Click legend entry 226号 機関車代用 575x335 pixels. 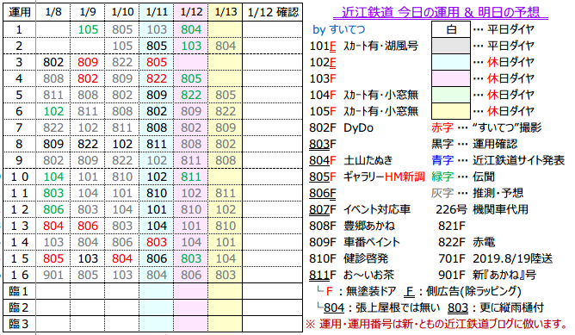click(482, 209)
